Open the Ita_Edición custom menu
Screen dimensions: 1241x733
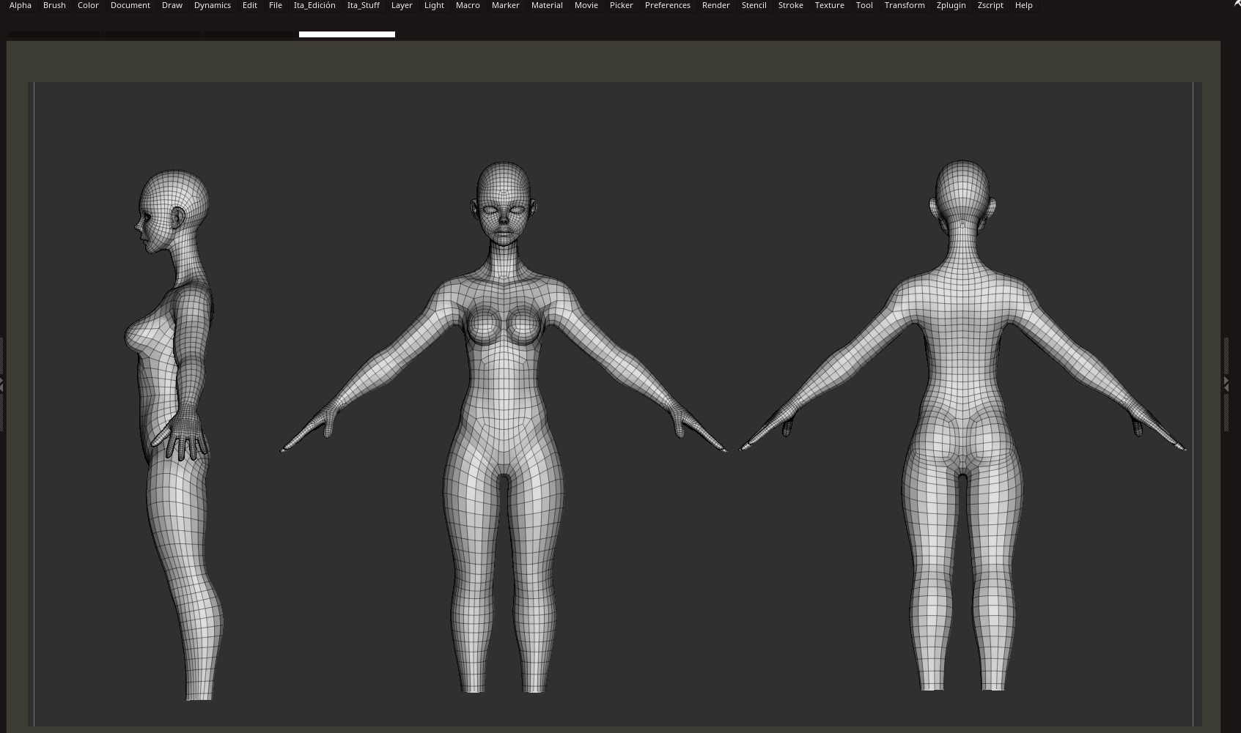point(314,5)
